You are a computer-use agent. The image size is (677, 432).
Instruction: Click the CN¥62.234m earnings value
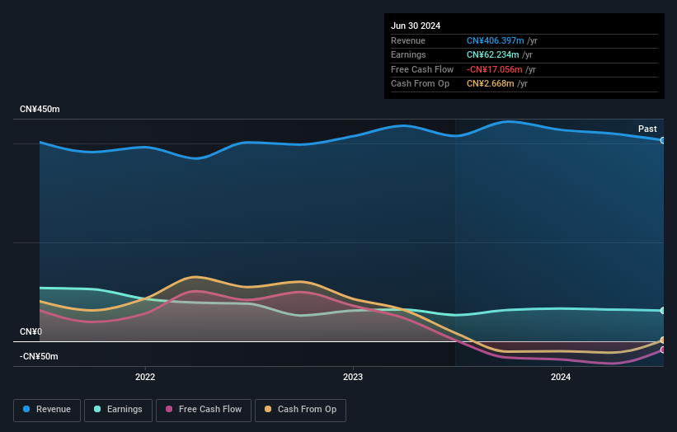point(492,54)
